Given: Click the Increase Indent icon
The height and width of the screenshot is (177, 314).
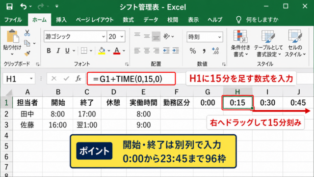Looking at the screenshot, I should click(x=176, y=50).
